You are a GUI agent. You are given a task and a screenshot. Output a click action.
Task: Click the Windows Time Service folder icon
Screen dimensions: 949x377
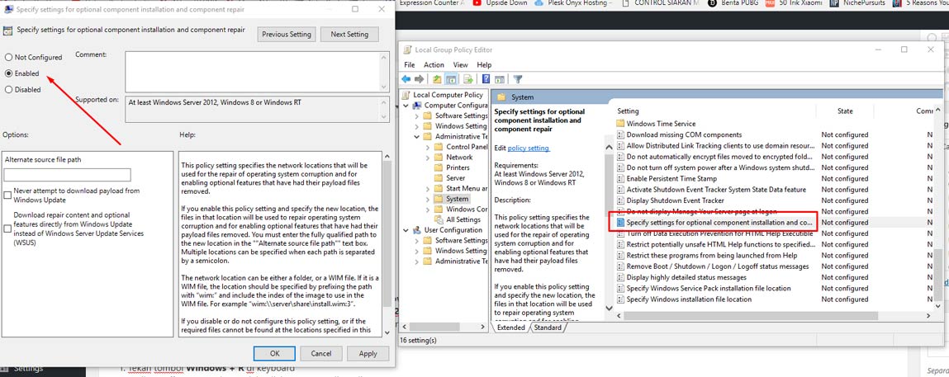point(619,124)
